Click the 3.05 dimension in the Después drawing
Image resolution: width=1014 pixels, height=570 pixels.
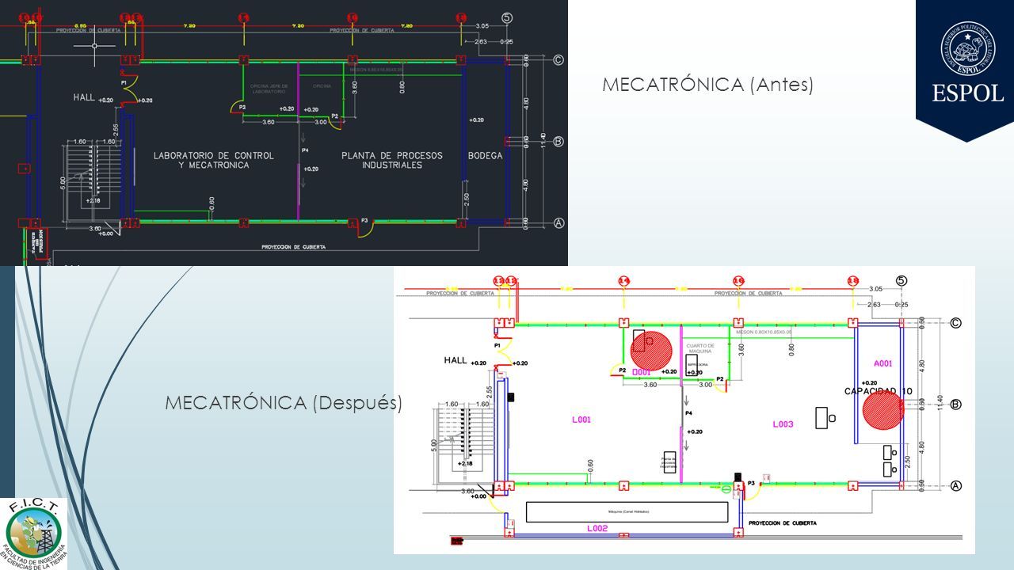(875, 289)
